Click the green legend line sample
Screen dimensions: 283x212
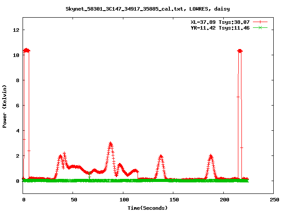point(260,27)
